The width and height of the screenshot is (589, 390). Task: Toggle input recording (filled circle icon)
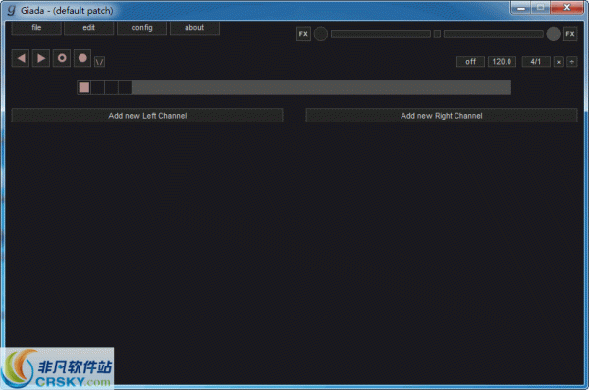(x=82, y=58)
